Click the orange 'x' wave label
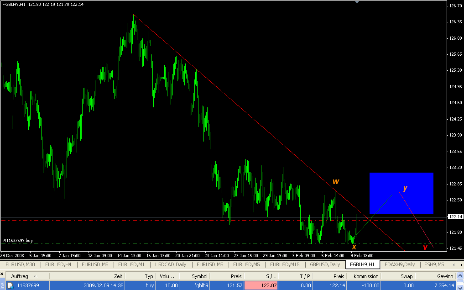The width and height of the screenshot is (464, 290). point(354,247)
